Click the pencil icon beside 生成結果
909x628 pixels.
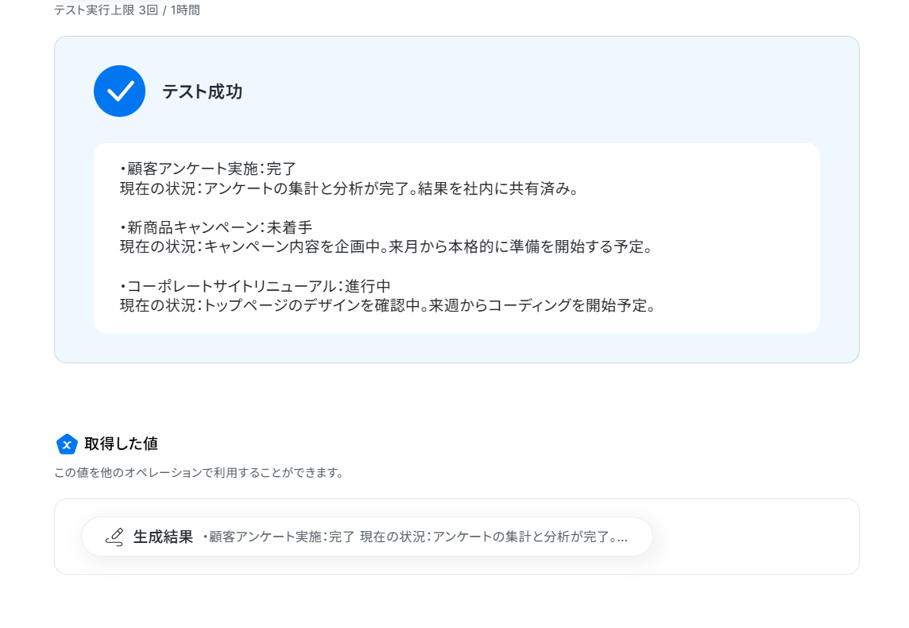pyautogui.click(x=114, y=537)
